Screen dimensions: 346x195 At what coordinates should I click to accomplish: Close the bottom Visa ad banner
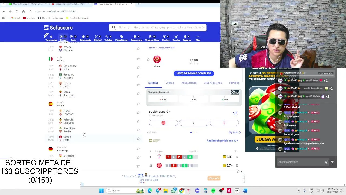(241, 172)
